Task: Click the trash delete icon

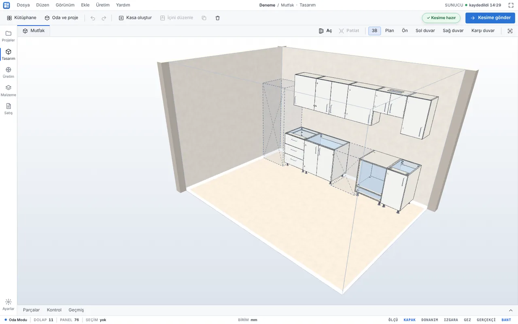Action: [218, 18]
